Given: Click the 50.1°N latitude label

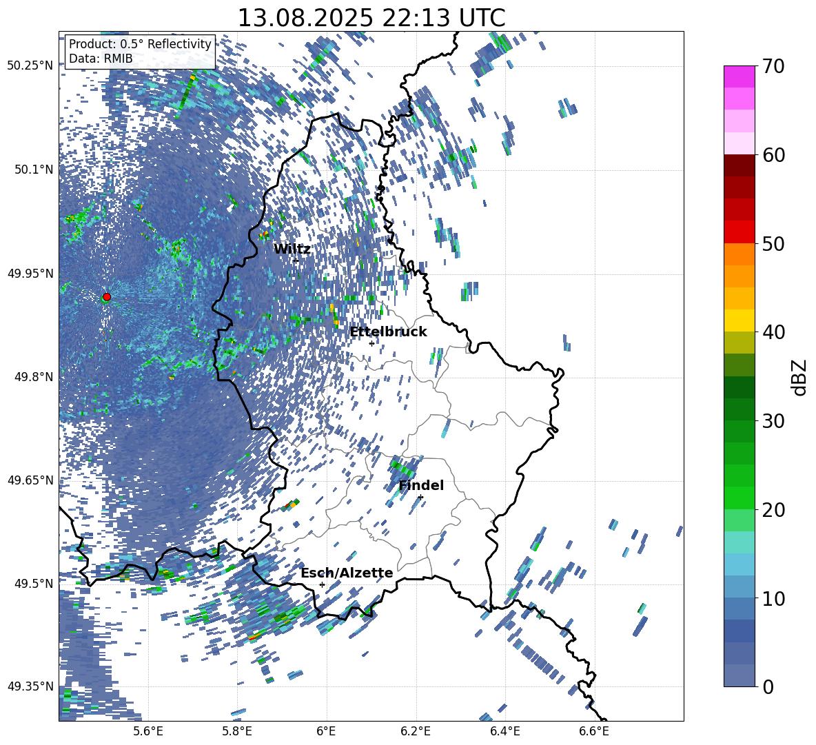Looking at the screenshot, I should [34, 170].
